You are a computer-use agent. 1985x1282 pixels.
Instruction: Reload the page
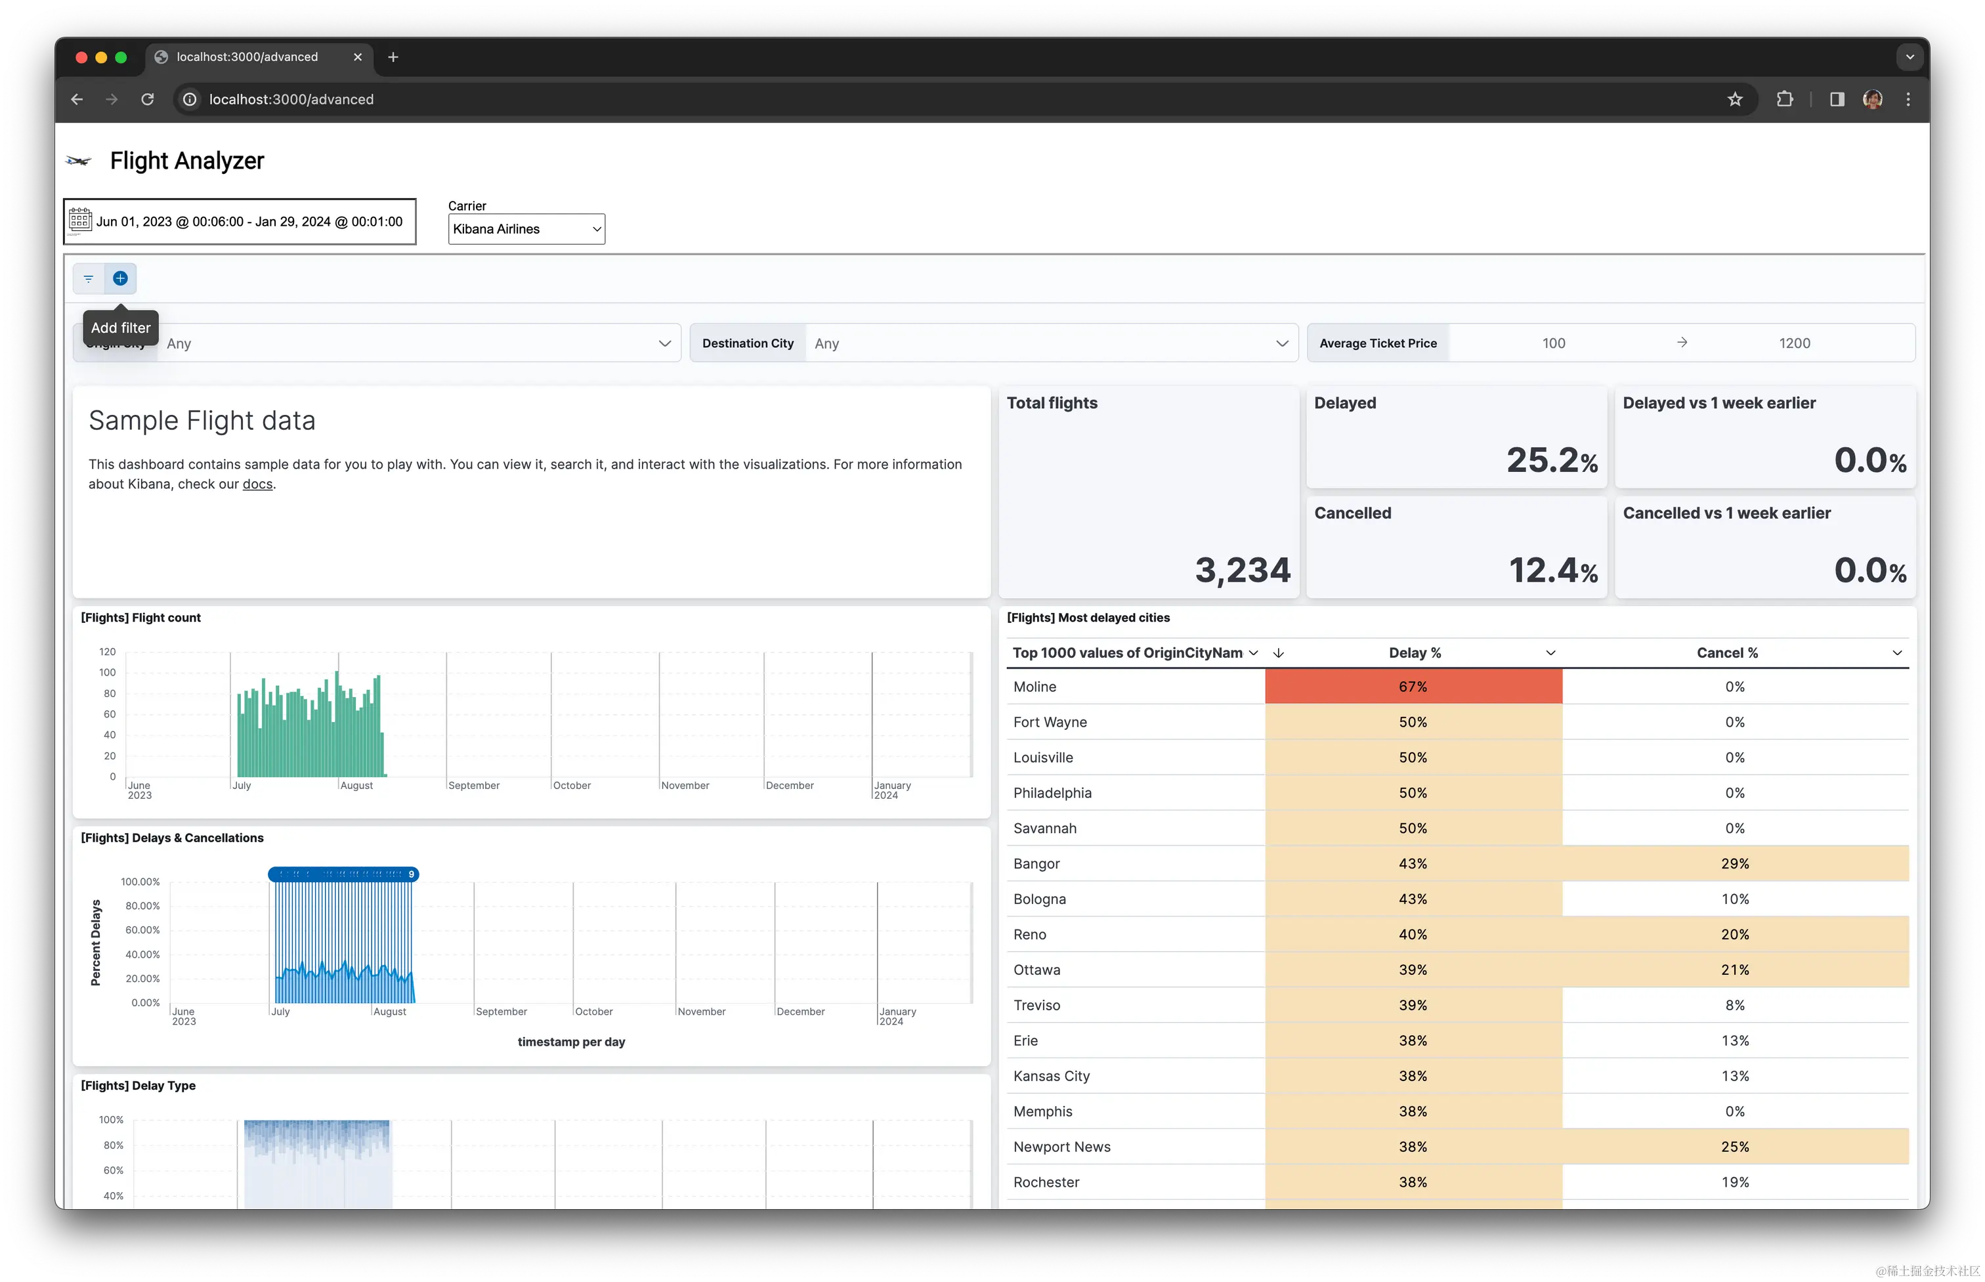[x=147, y=99]
